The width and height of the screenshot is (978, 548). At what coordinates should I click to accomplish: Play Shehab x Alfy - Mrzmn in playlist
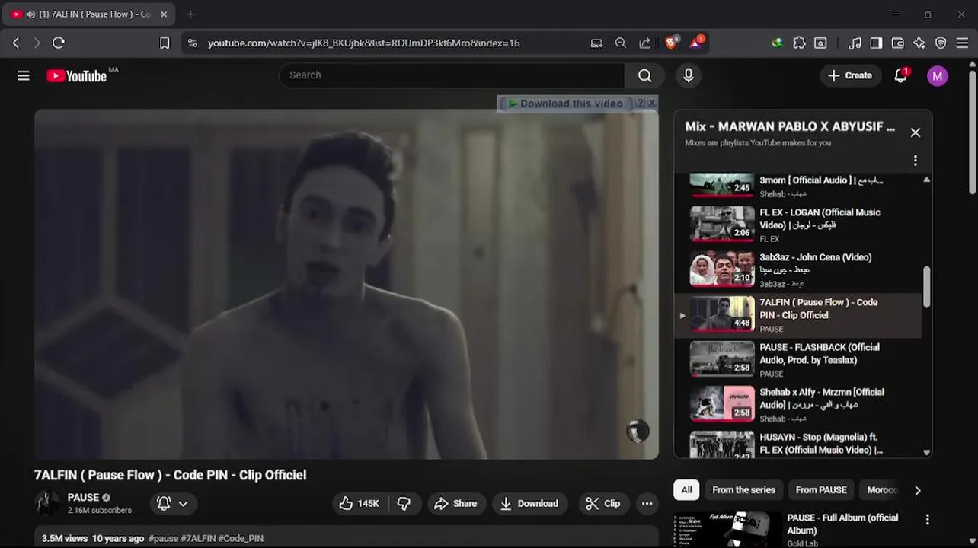click(x=797, y=405)
